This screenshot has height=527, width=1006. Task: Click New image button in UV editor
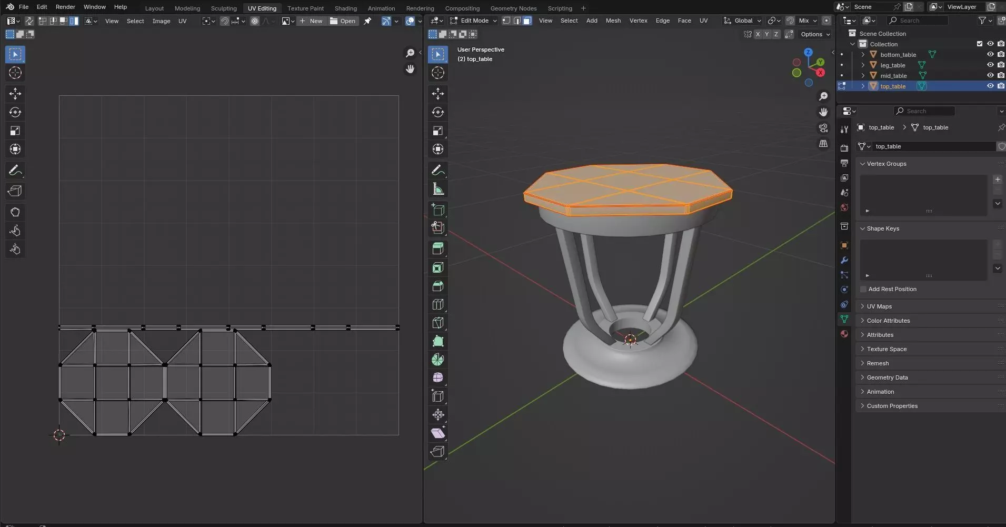tap(311, 21)
